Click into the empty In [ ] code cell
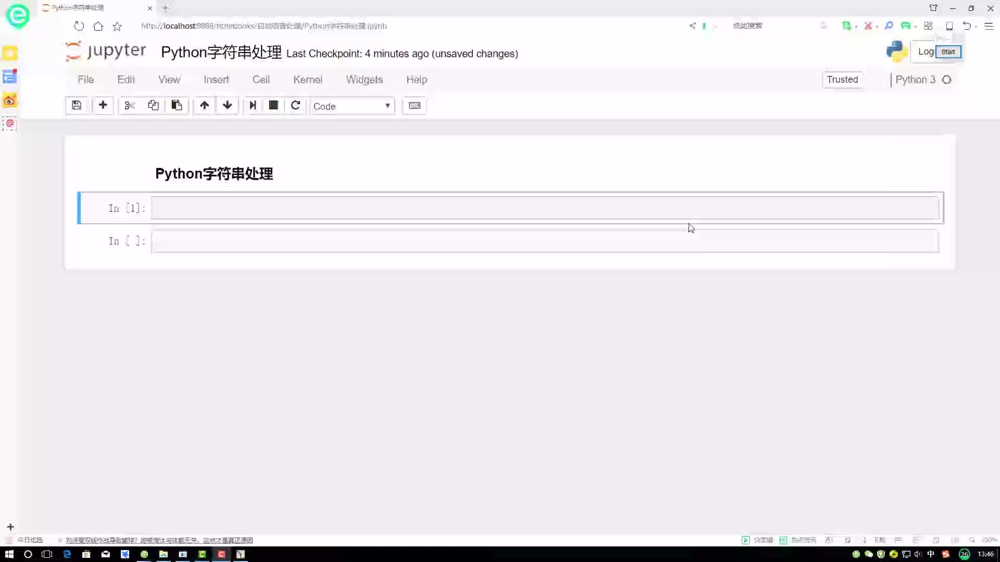 545,241
